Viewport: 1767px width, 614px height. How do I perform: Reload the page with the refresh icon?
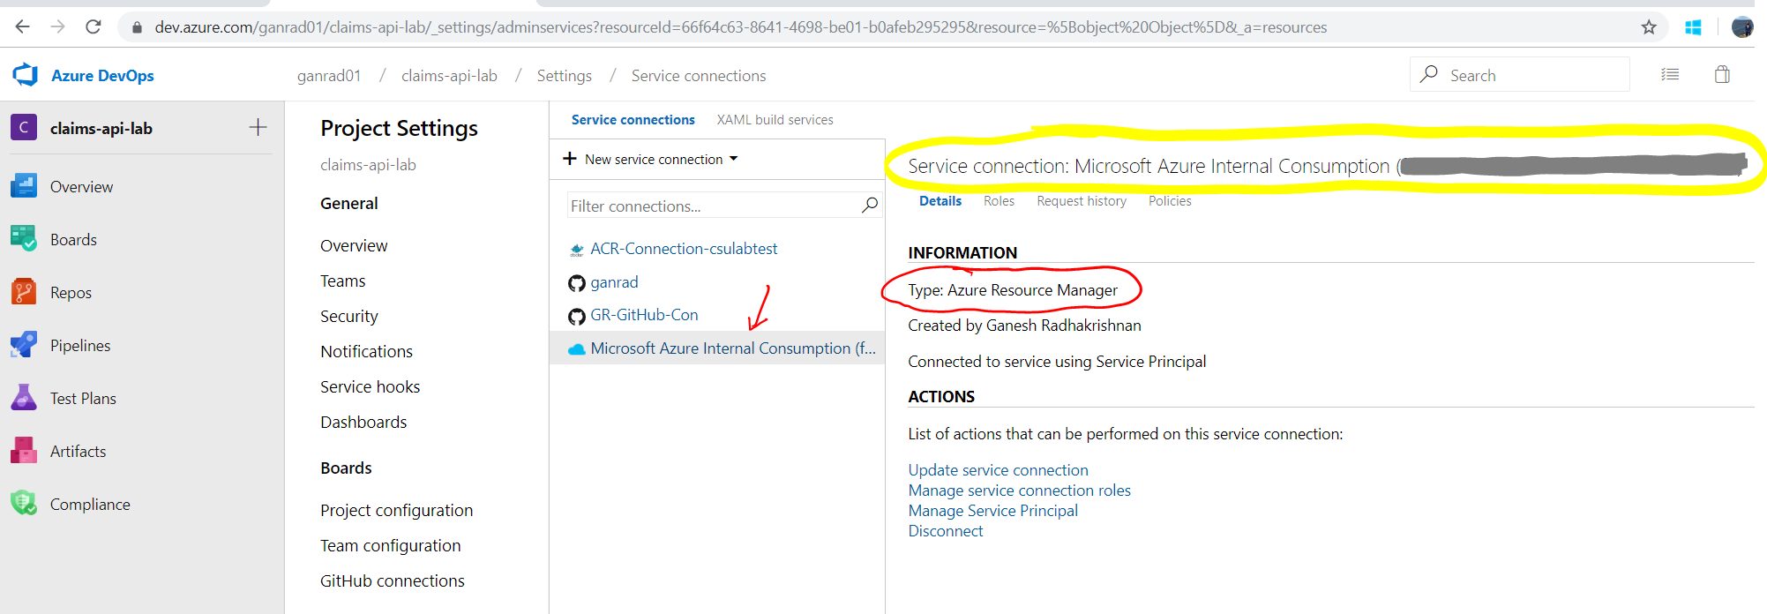pos(93,27)
